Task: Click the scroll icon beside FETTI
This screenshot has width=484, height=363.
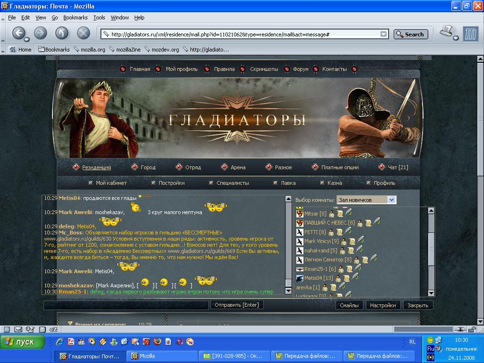Action: pos(338,232)
